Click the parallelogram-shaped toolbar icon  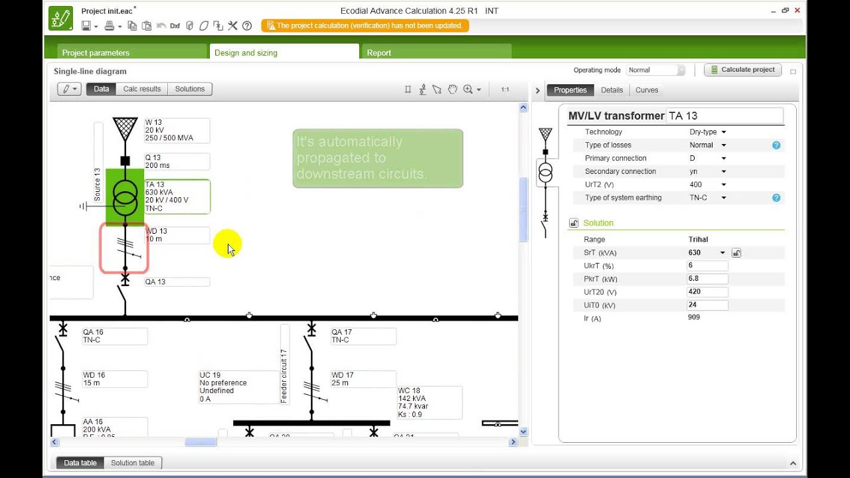(x=204, y=26)
